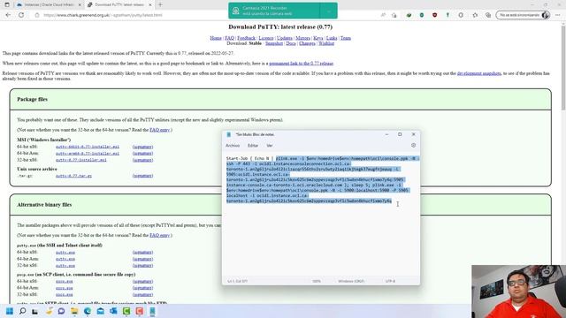Reload the PuTTY download page
566x318 pixels.
[21, 15]
